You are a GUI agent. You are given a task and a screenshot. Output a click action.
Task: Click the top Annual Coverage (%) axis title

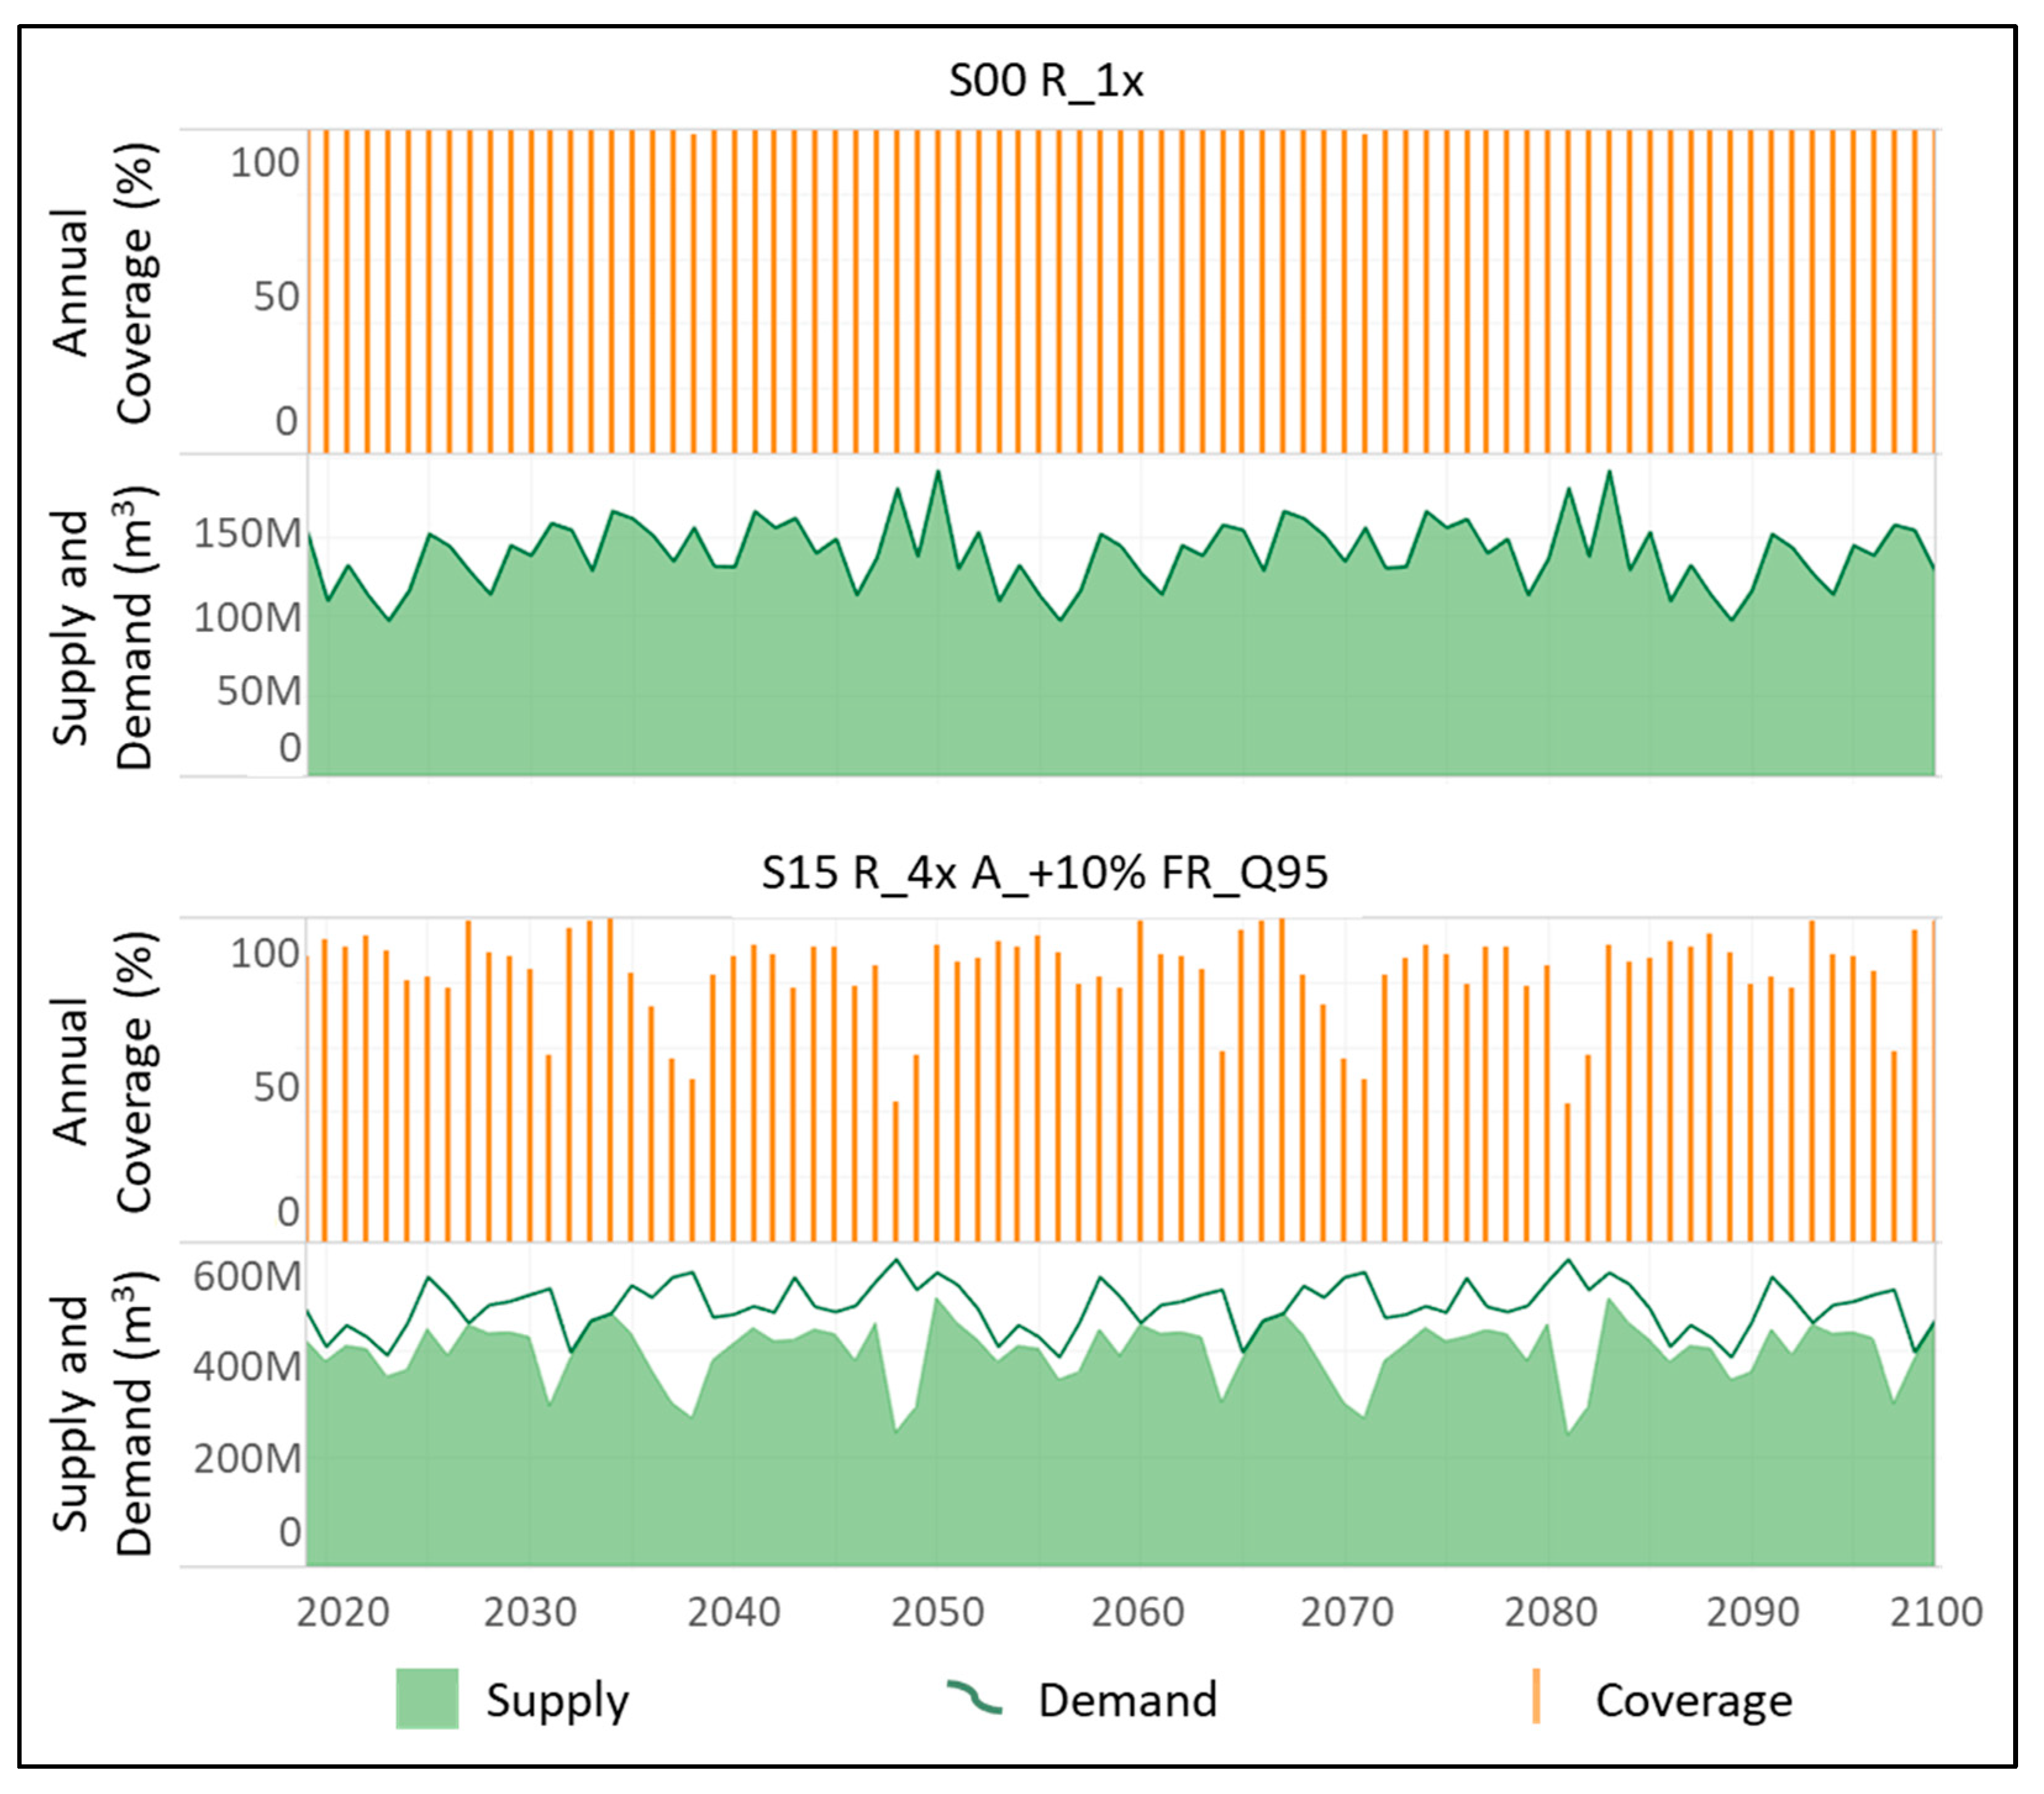(x=104, y=283)
